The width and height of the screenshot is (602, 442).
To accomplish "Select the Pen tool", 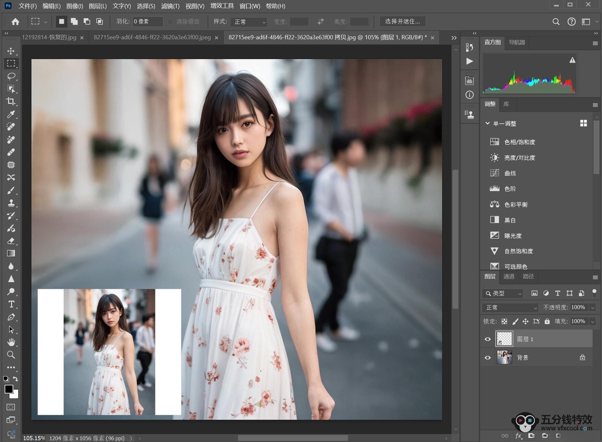I will (11, 317).
